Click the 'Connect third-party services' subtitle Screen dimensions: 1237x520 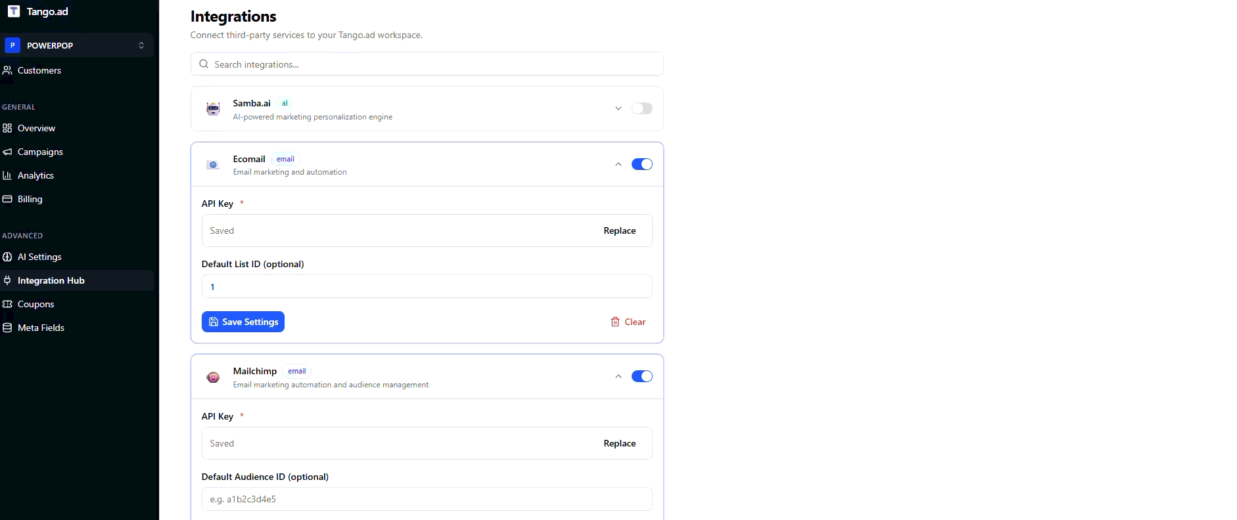(306, 35)
